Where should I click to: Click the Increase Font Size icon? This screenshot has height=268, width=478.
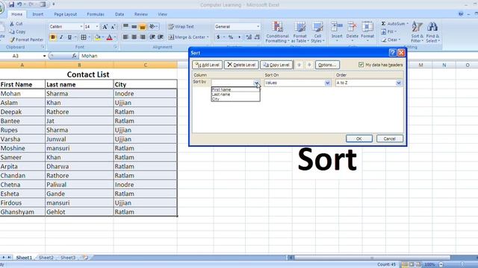(105, 27)
